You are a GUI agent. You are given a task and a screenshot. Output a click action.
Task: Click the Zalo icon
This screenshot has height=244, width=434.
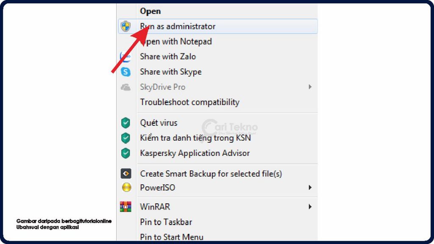(x=125, y=57)
